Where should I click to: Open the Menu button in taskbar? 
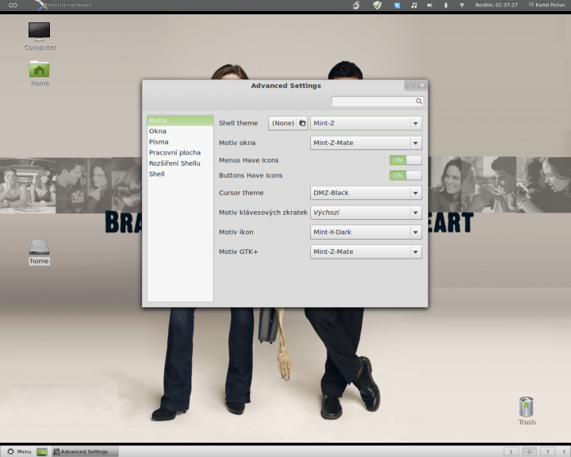[20, 452]
